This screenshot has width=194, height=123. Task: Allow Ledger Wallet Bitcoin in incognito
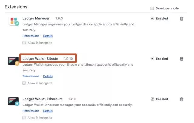click(x=24, y=83)
